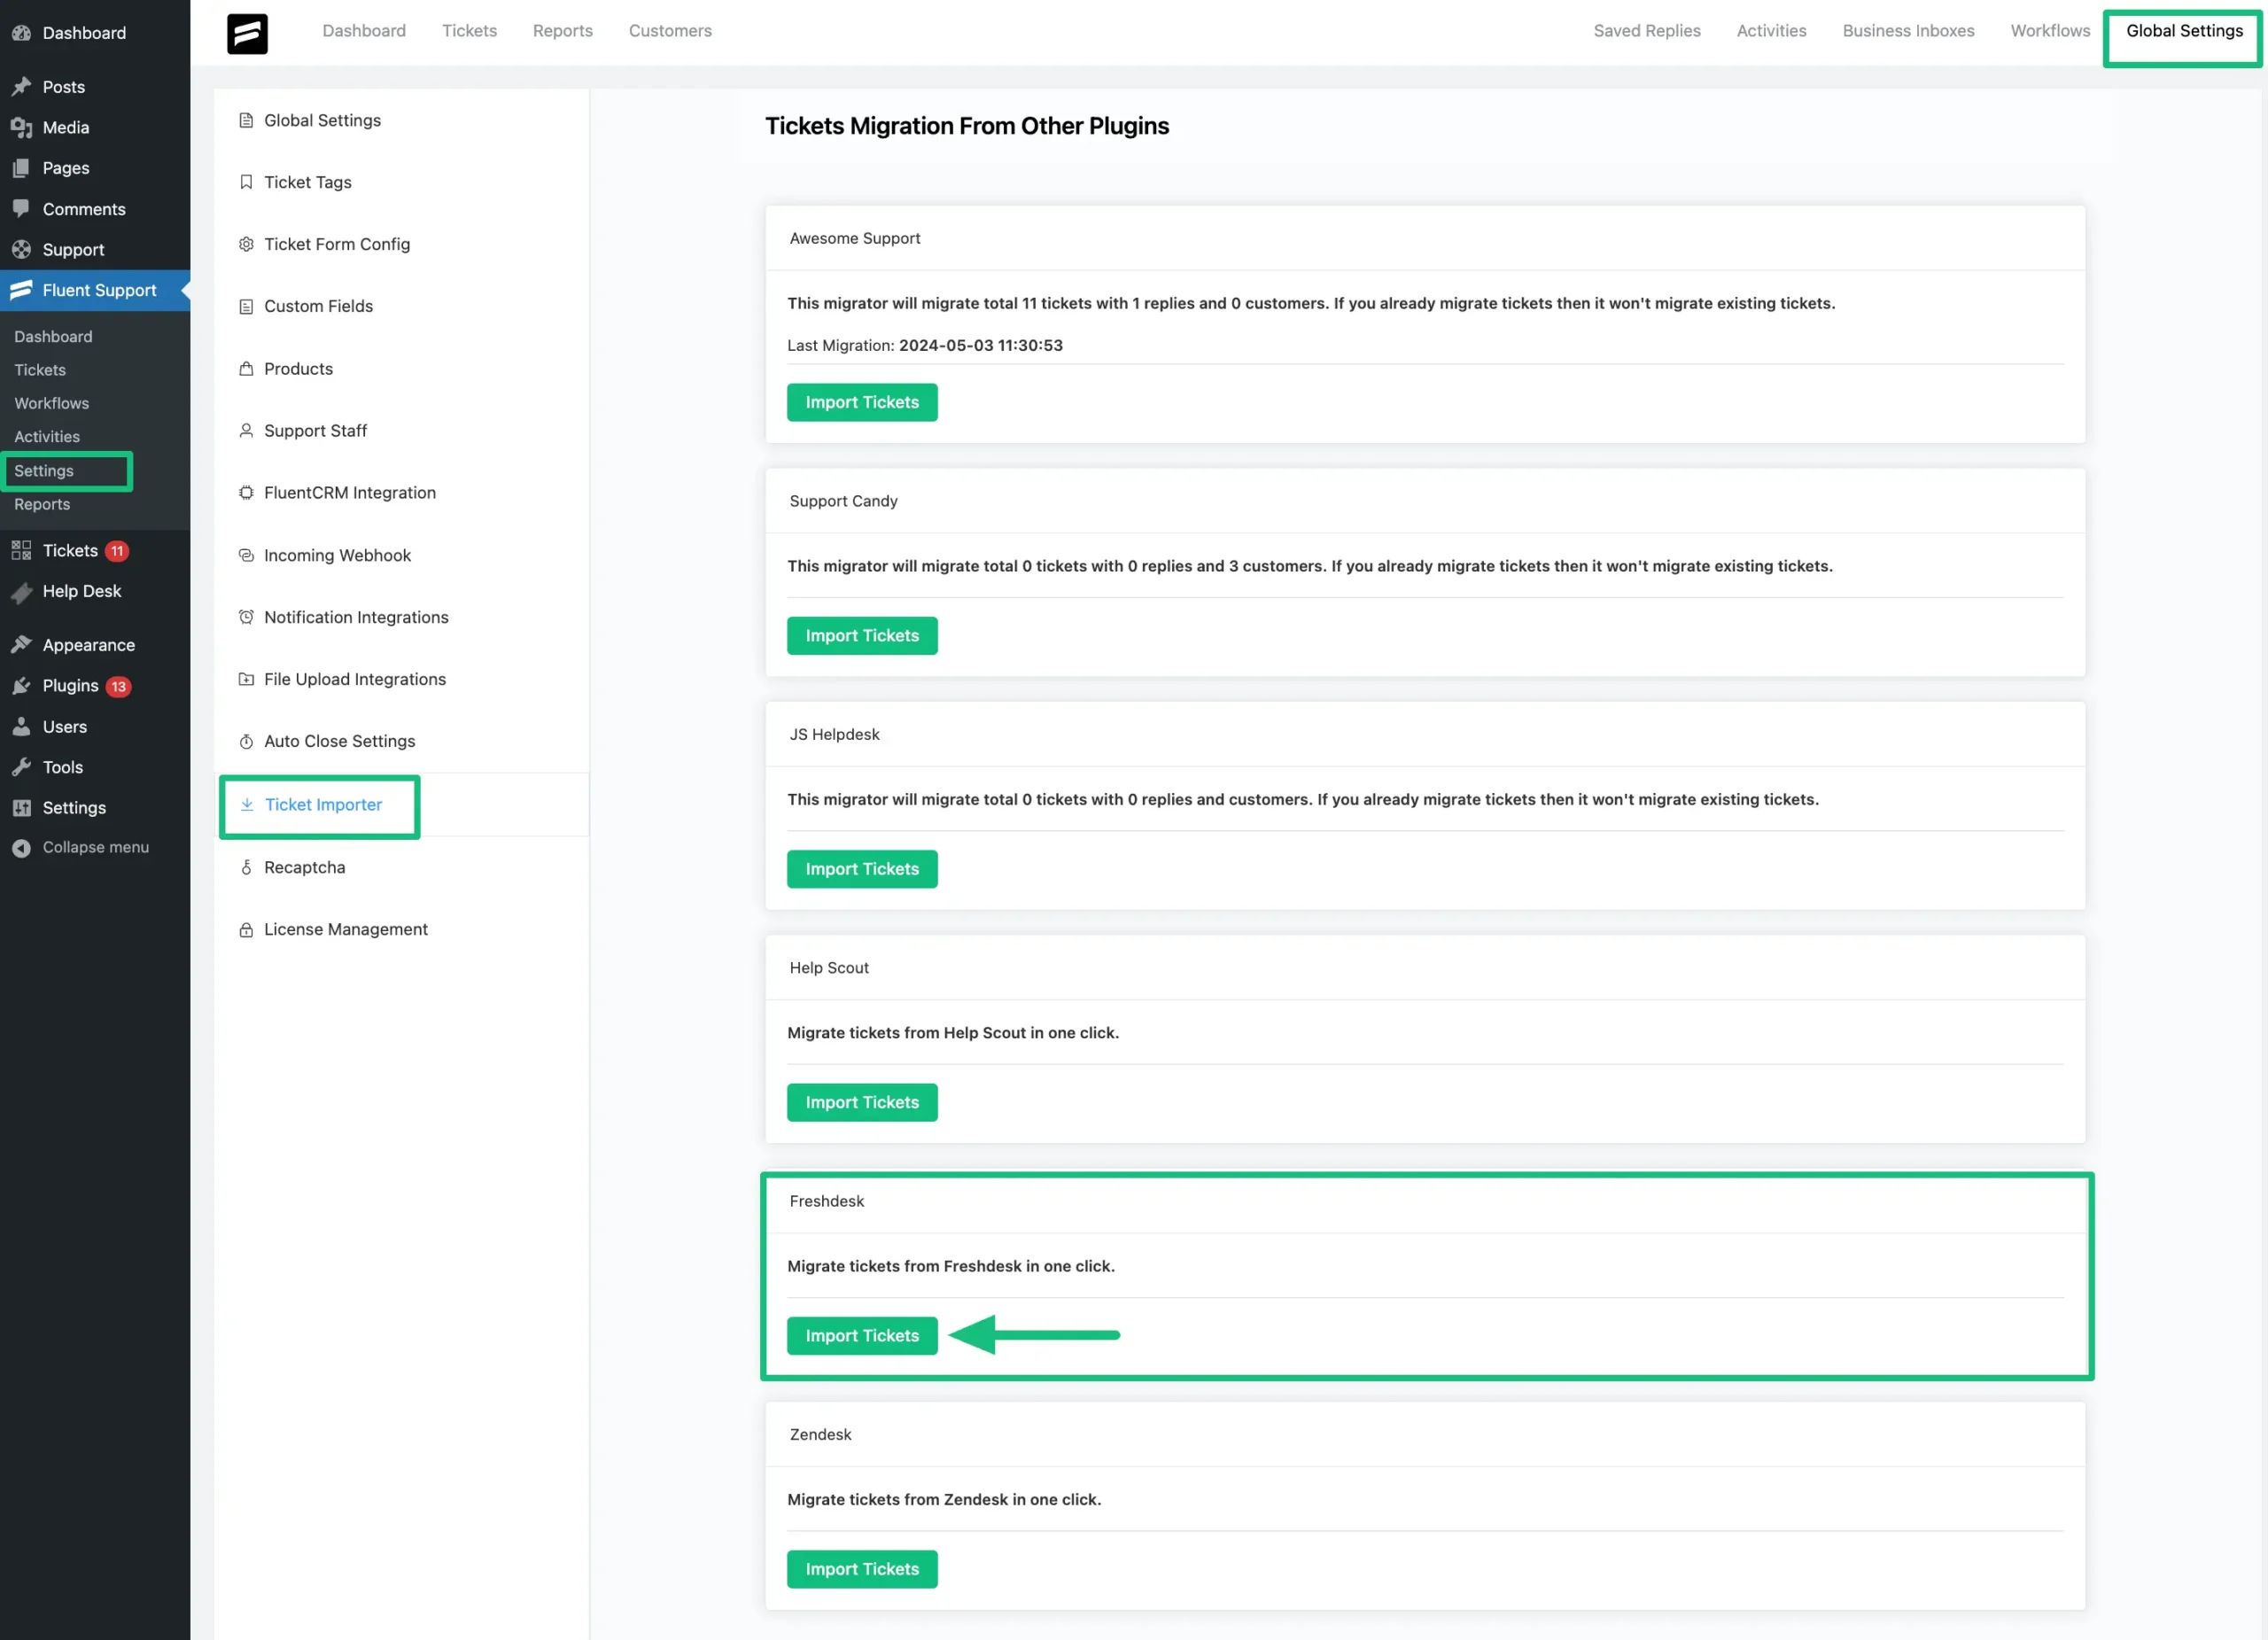Import tickets from Support Candy
The width and height of the screenshot is (2268, 1640).
click(x=862, y=636)
